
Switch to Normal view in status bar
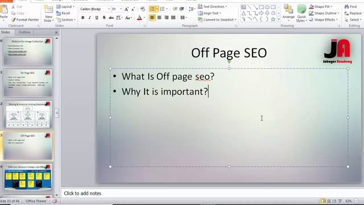pos(323,201)
